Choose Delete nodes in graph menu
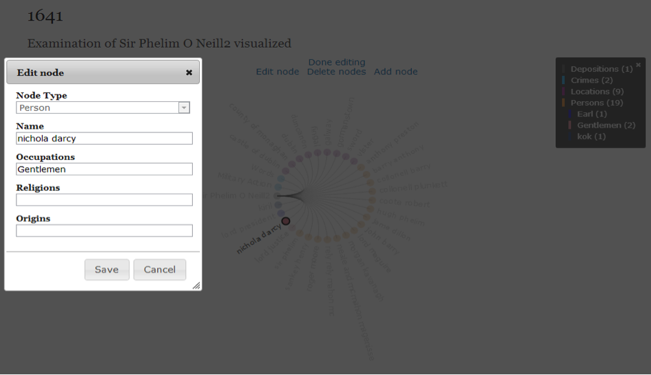651x375 pixels. [336, 72]
